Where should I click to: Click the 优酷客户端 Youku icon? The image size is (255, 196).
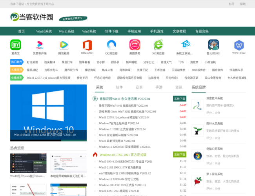39,45
